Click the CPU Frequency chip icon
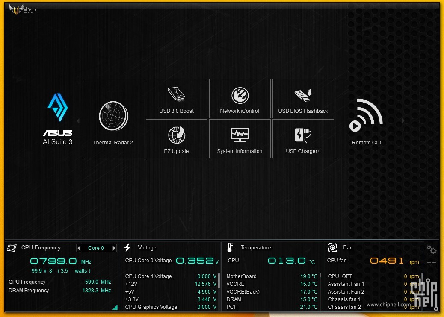Screen dimensions: 444x317 pos(12,247)
